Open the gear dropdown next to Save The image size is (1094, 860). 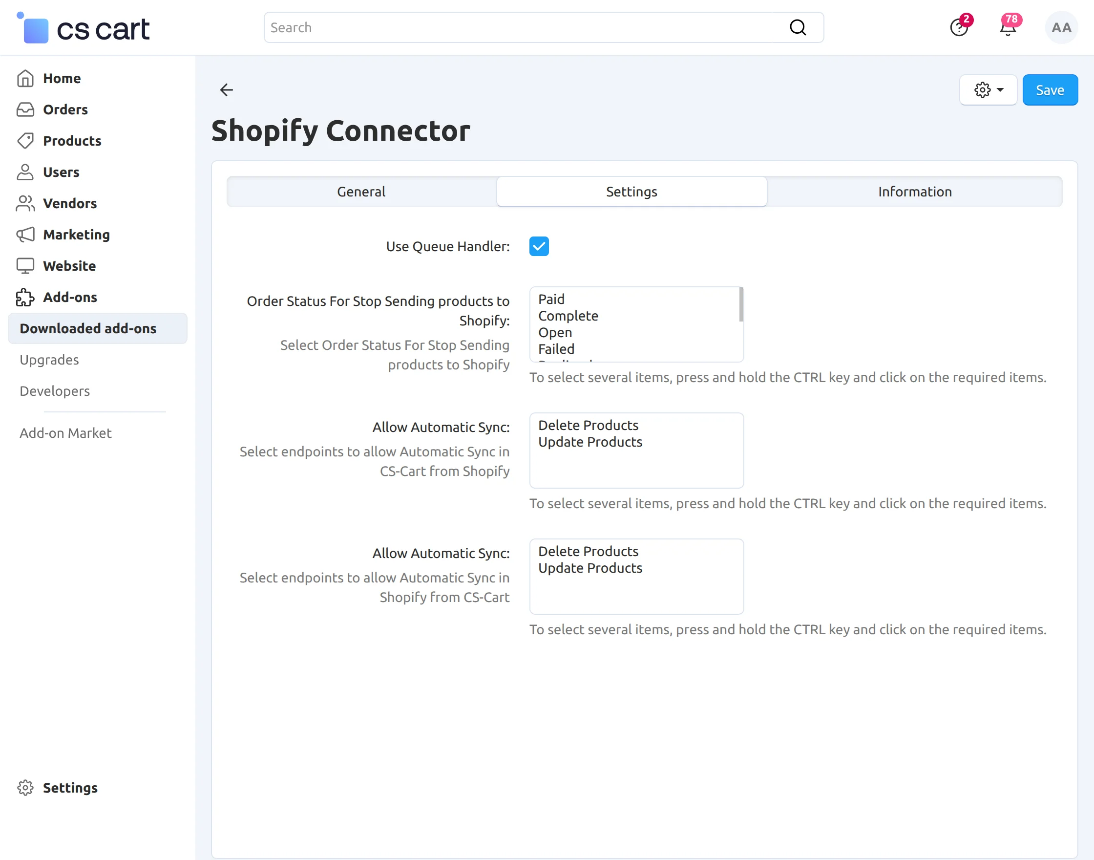[x=989, y=89]
